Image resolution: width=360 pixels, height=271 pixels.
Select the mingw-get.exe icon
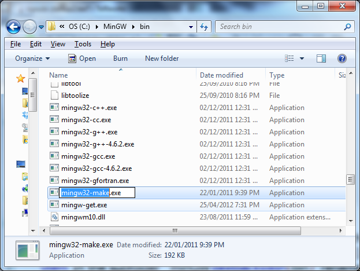tap(54, 204)
